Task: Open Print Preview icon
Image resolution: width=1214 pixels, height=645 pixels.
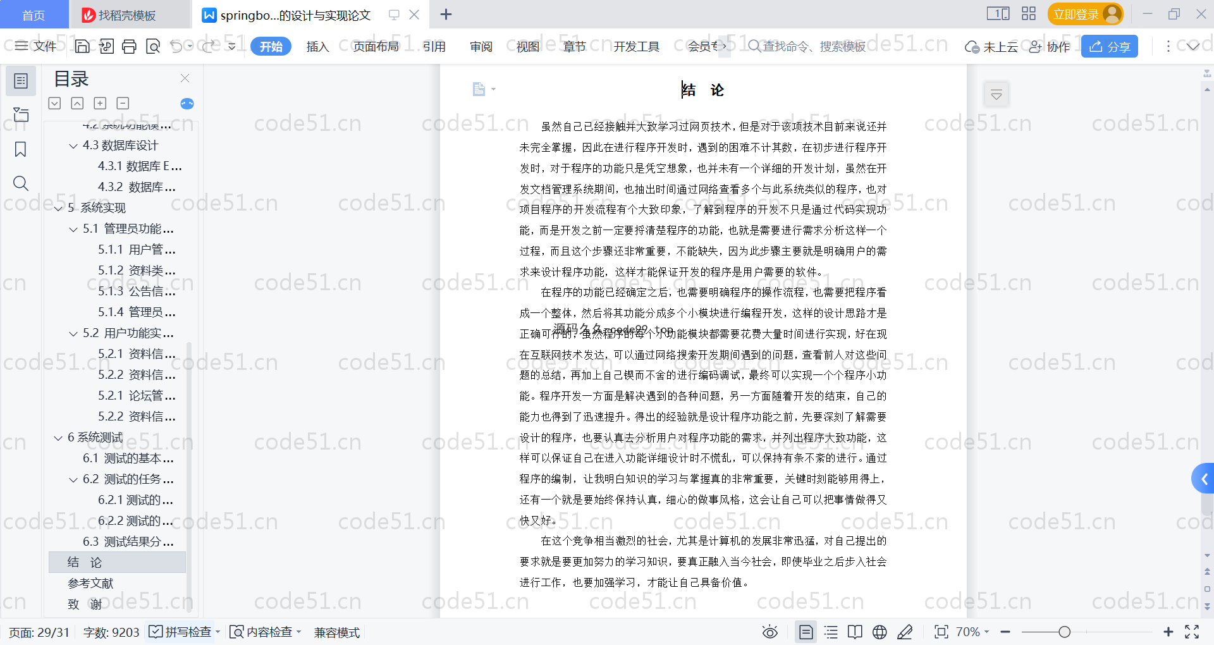Action: (x=153, y=46)
